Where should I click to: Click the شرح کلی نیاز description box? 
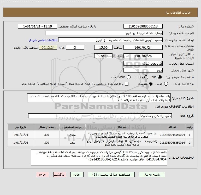(99, 98)
